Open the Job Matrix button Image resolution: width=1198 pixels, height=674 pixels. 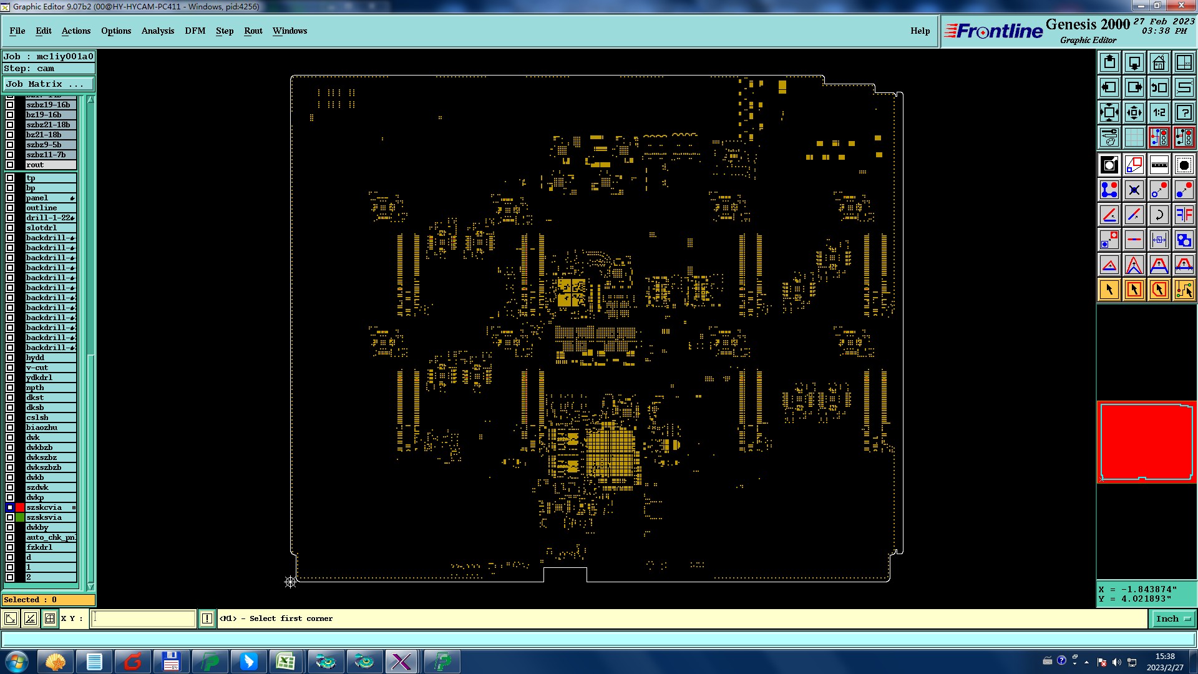click(49, 84)
